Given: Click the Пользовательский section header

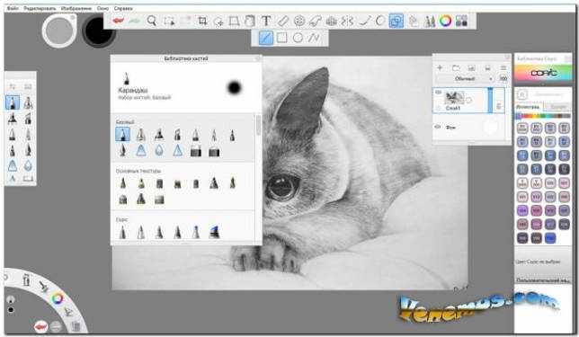Looking at the screenshot, I should point(543,280).
